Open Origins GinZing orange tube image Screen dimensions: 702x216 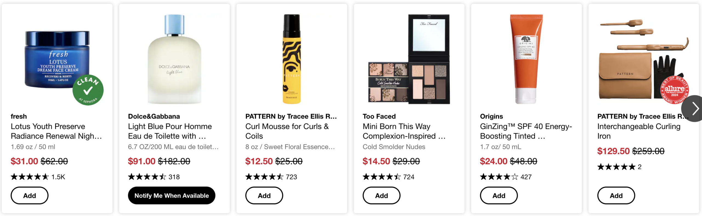[526, 59]
